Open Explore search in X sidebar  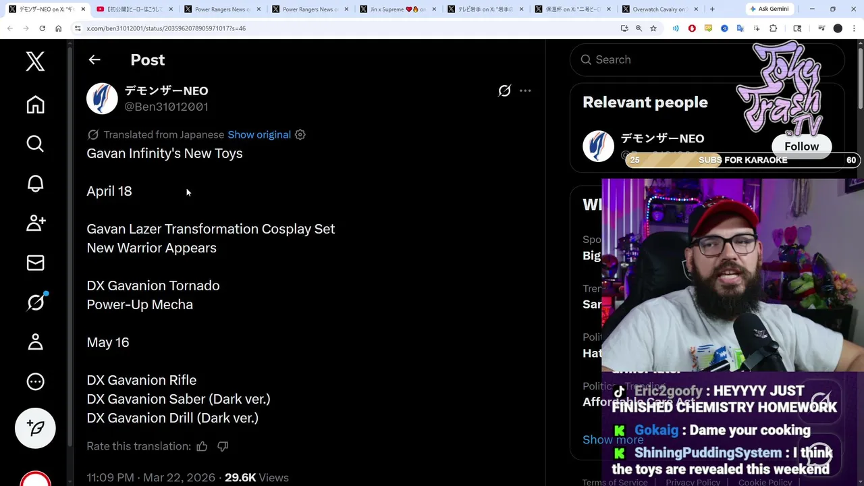pyautogui.click(x=35, y=144)
